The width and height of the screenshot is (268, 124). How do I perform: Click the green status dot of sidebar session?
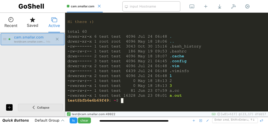tap(9, 39)
